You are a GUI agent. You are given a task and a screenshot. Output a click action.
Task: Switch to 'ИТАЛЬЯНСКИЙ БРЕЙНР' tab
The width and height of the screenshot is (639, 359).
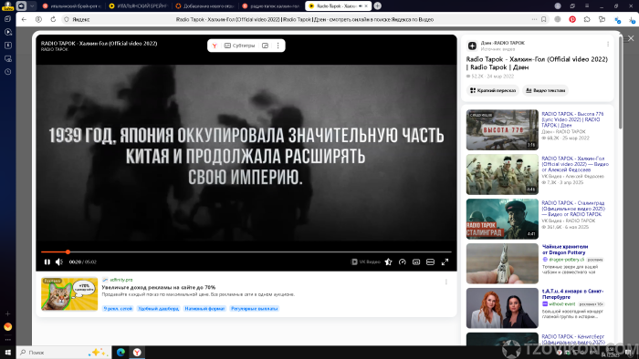139,5
